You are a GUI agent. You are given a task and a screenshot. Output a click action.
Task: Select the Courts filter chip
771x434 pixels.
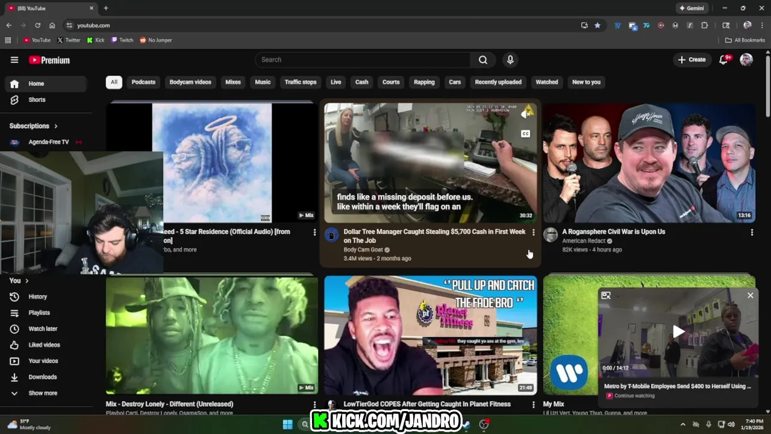[x=391, y=82]
